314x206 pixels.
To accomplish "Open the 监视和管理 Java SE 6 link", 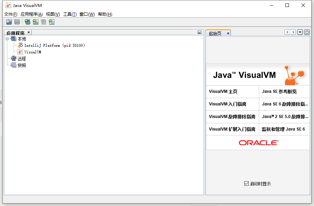I will click(283, 129).
